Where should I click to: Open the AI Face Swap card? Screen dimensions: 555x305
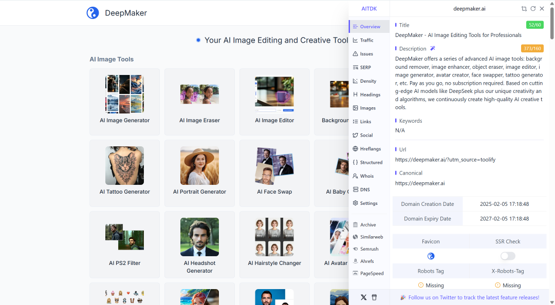coord(274,174)
